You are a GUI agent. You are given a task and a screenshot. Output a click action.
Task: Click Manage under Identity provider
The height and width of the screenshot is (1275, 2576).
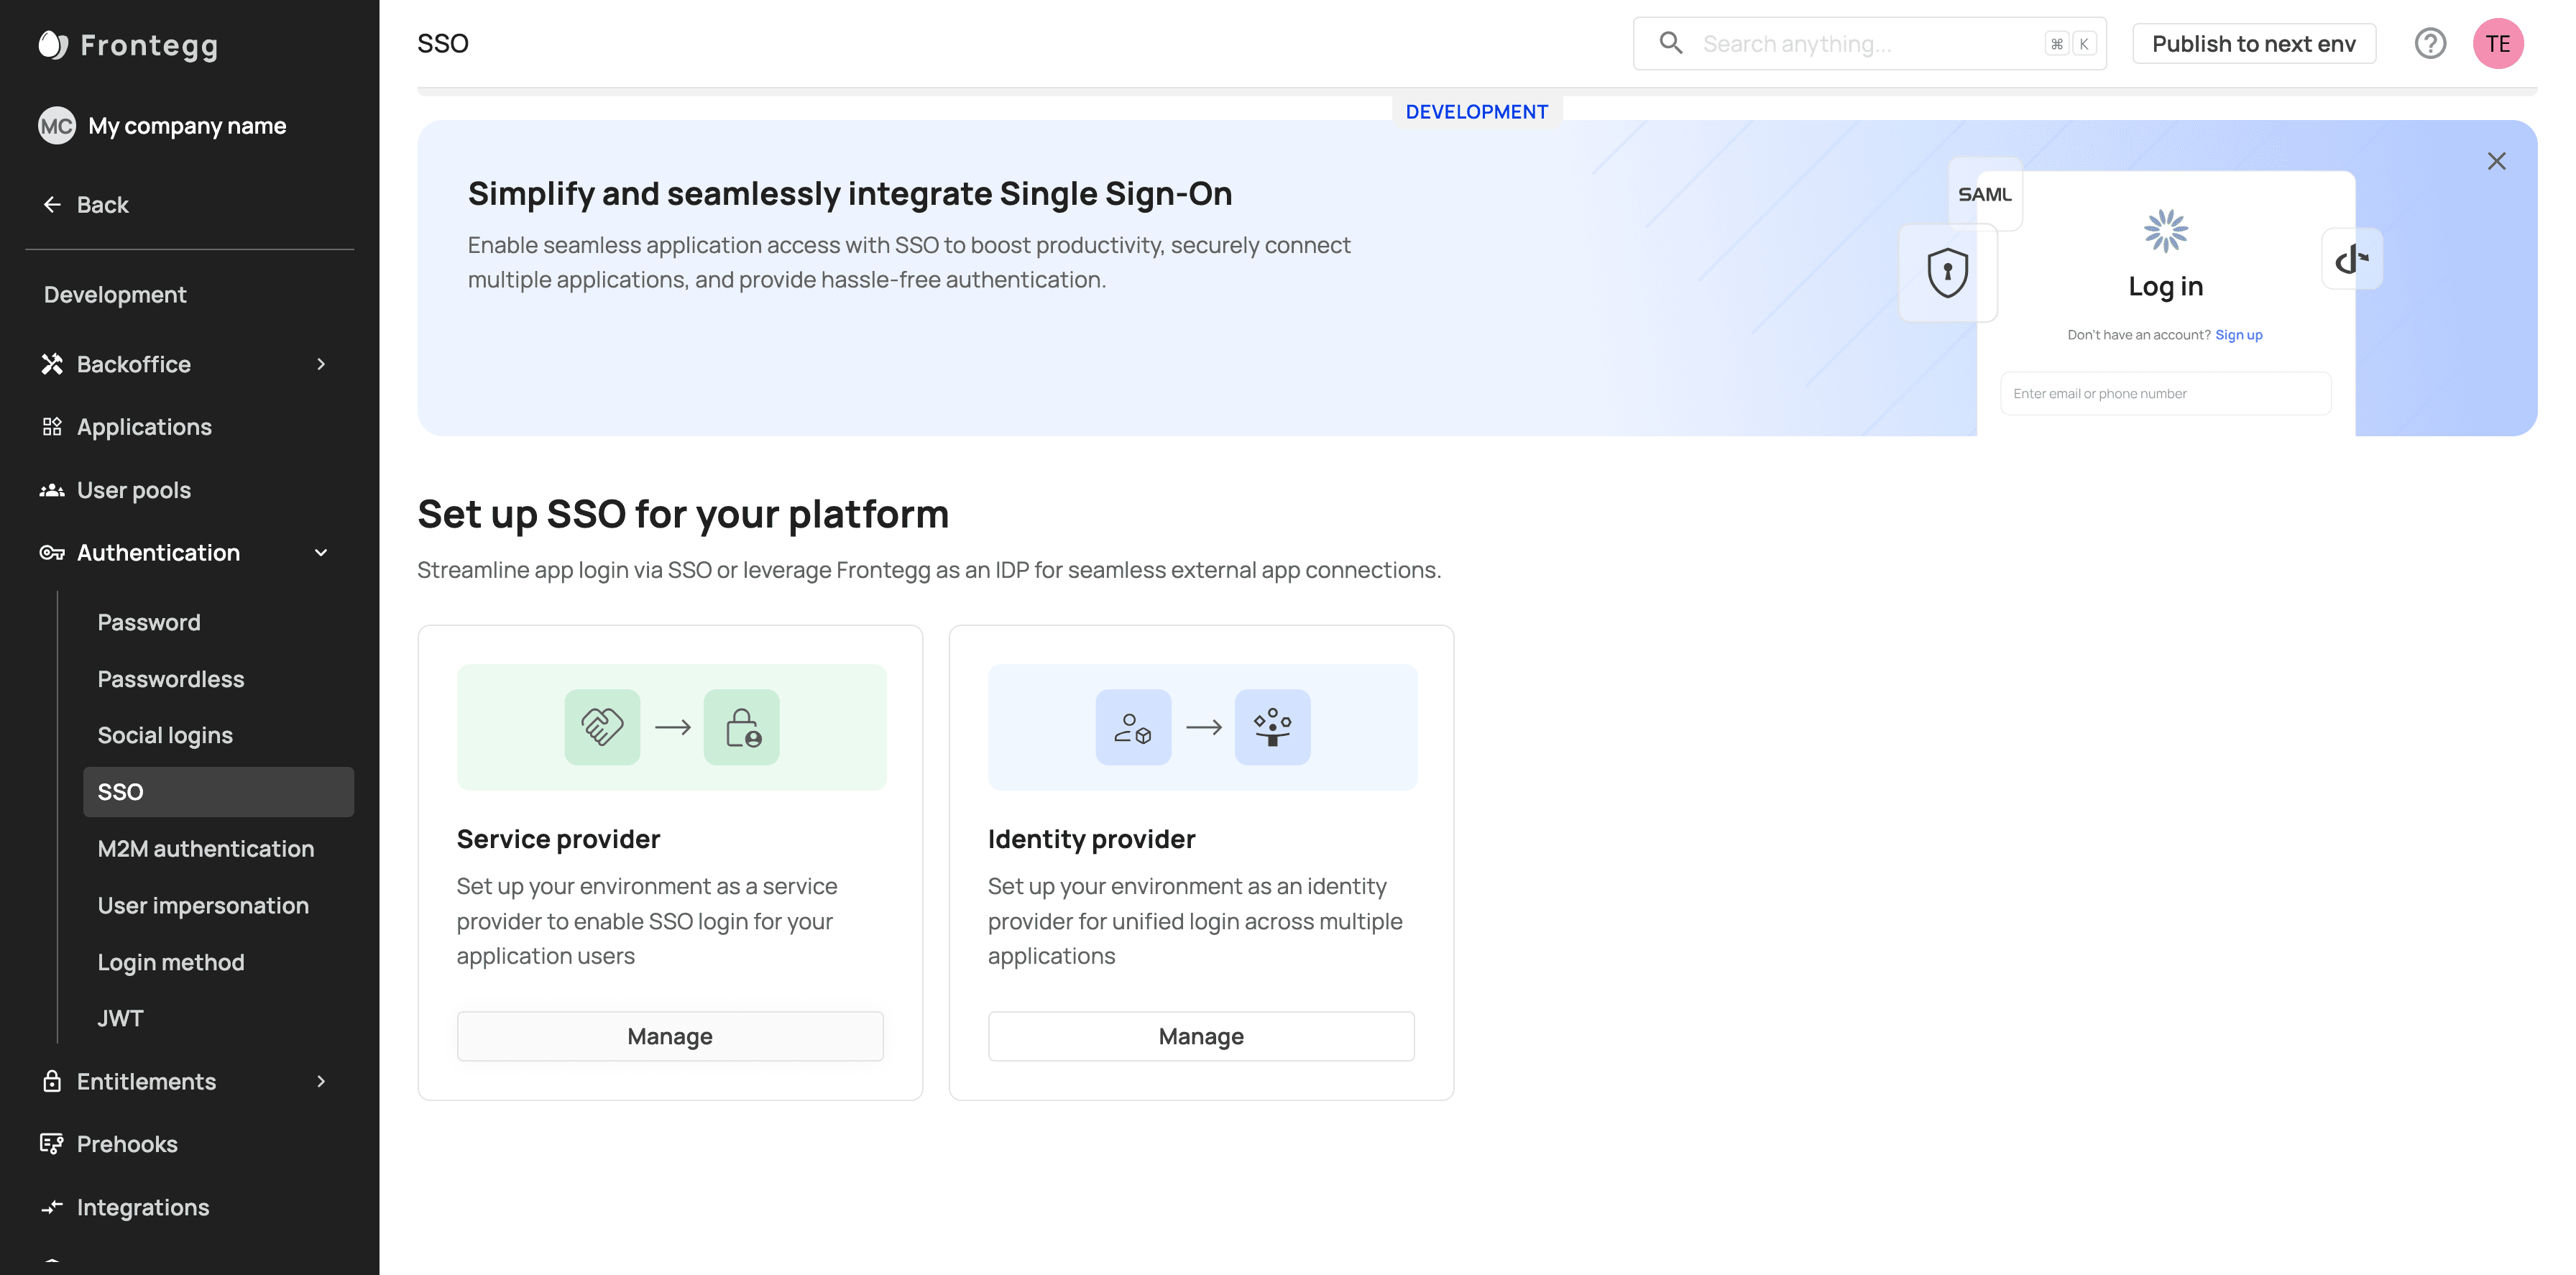click(1201, 1036)
